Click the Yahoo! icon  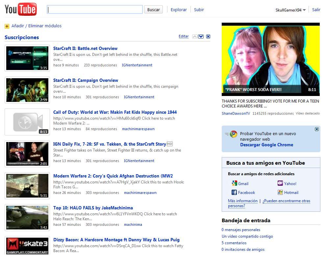point(280,183)
